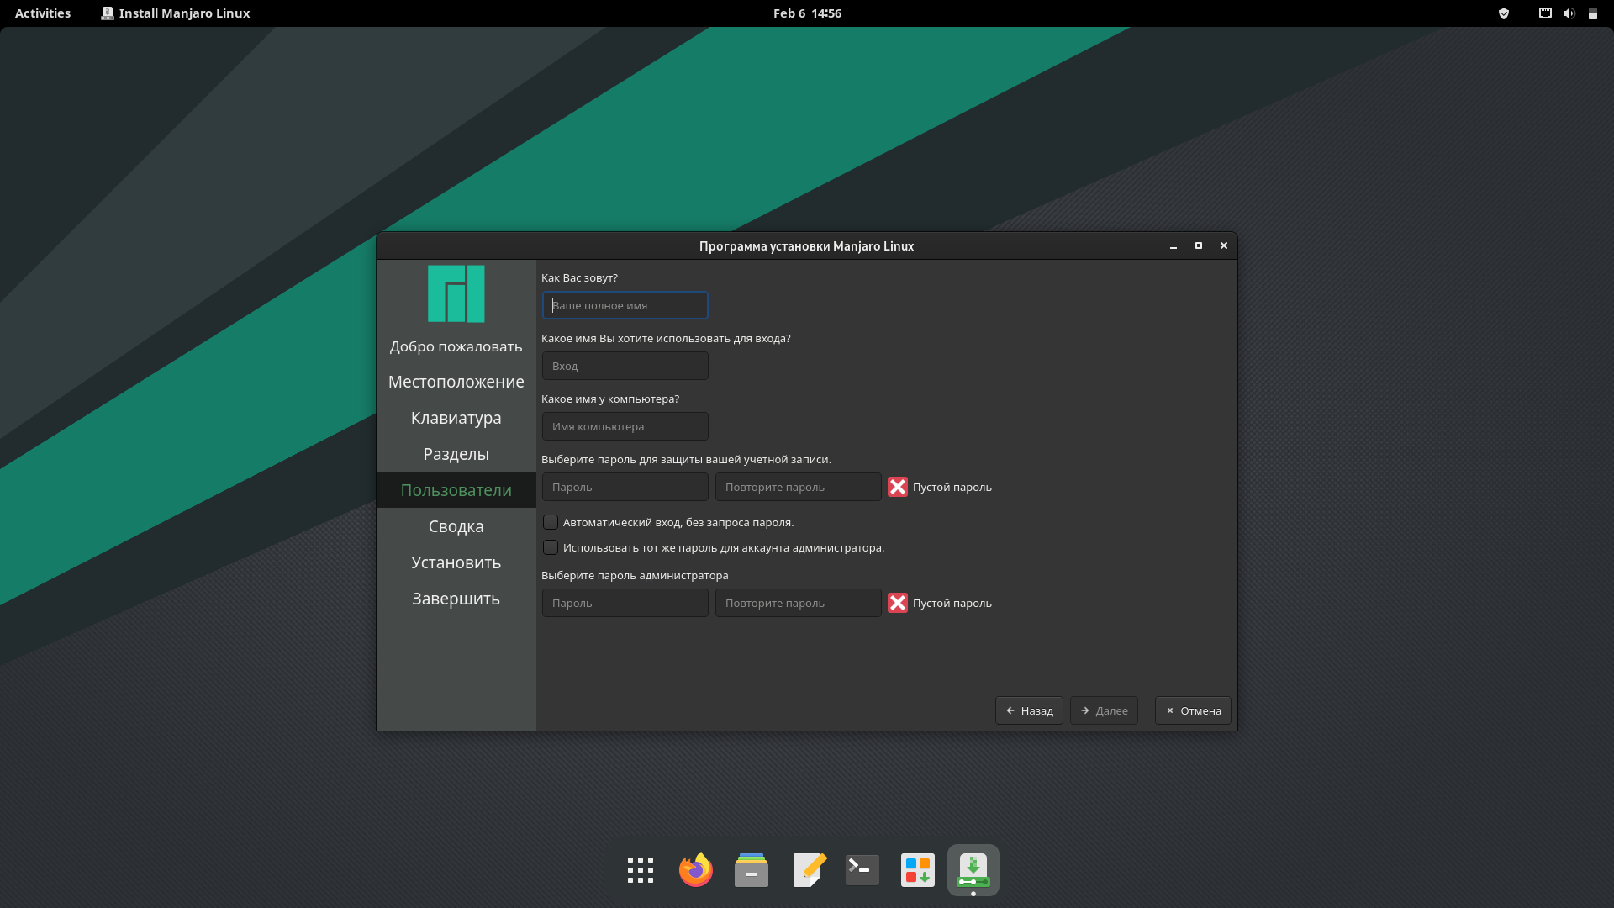Viewport: 1614px width, 908px height.
Task: Click the Какое имя у компьютера? label
Action: (x=610, y=399)
